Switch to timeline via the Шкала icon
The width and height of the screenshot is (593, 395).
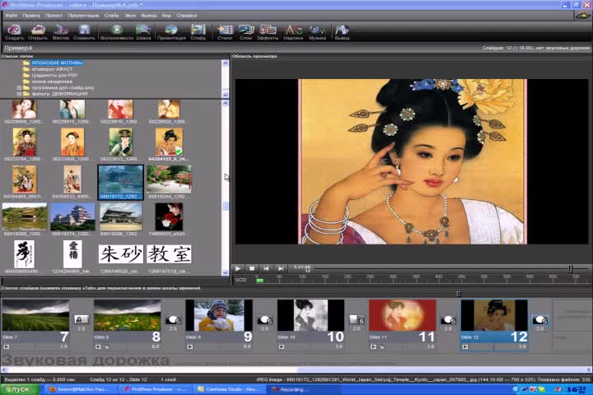pos(143,32)
